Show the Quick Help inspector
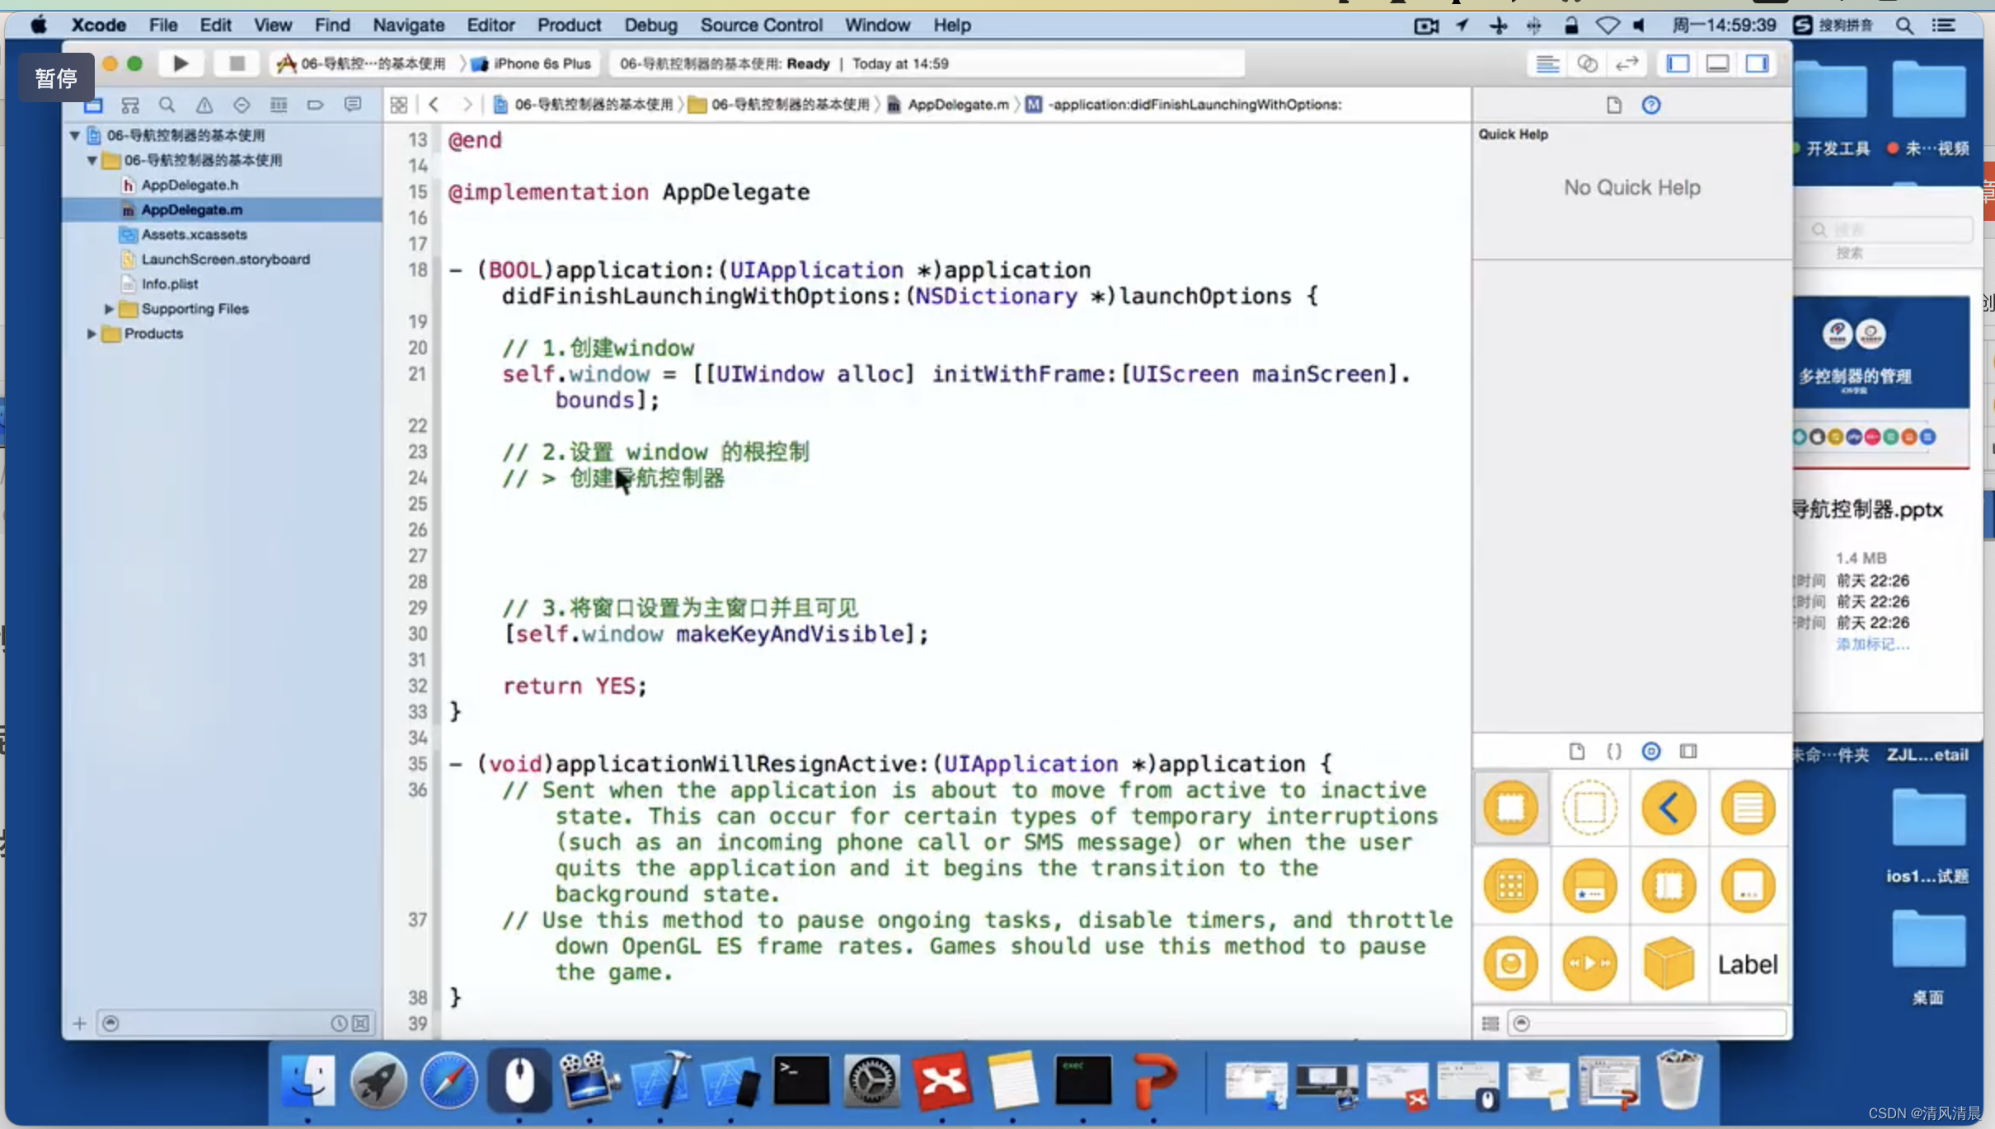This screenshot has width=1995, height=1129. (x=1651, y=105)
